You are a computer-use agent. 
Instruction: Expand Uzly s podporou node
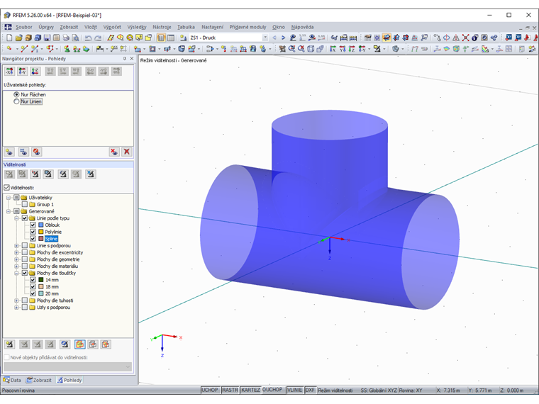(x=16, y=308)
